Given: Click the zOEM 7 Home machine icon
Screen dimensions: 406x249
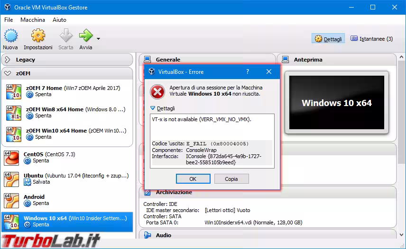Looking at the screenshot, I should (12, 91).
